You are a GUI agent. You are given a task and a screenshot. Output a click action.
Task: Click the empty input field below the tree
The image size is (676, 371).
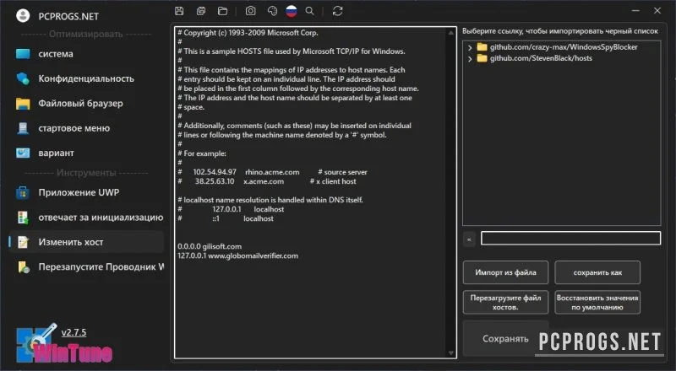(571, 238)
